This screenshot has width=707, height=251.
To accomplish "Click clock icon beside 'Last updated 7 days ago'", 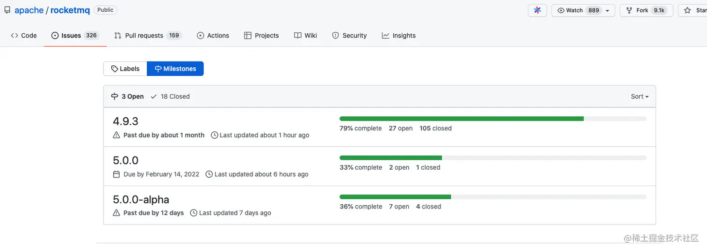I will 194,213.
